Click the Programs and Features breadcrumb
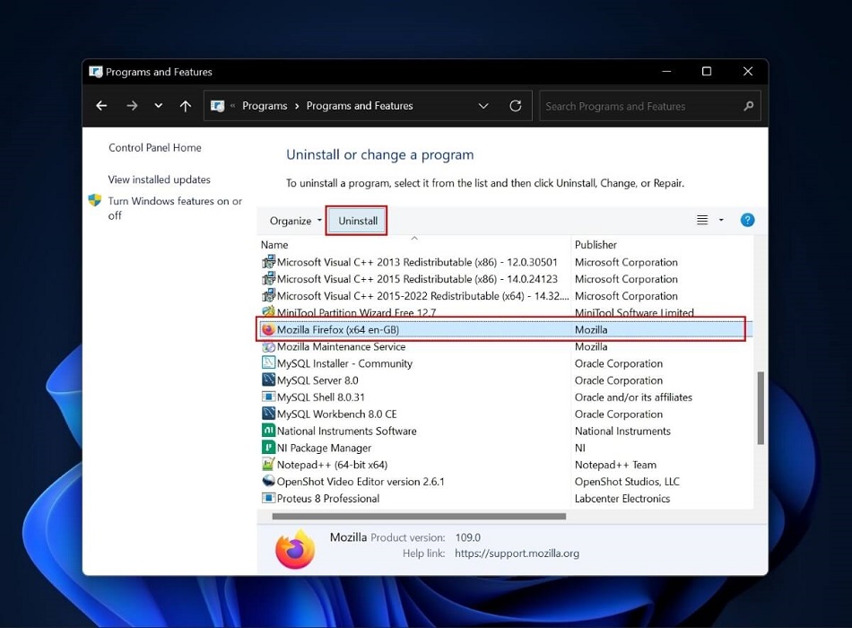 359,105
